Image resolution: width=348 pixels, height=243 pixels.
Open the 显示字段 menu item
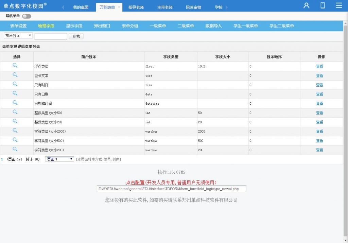tap(74, 26)
